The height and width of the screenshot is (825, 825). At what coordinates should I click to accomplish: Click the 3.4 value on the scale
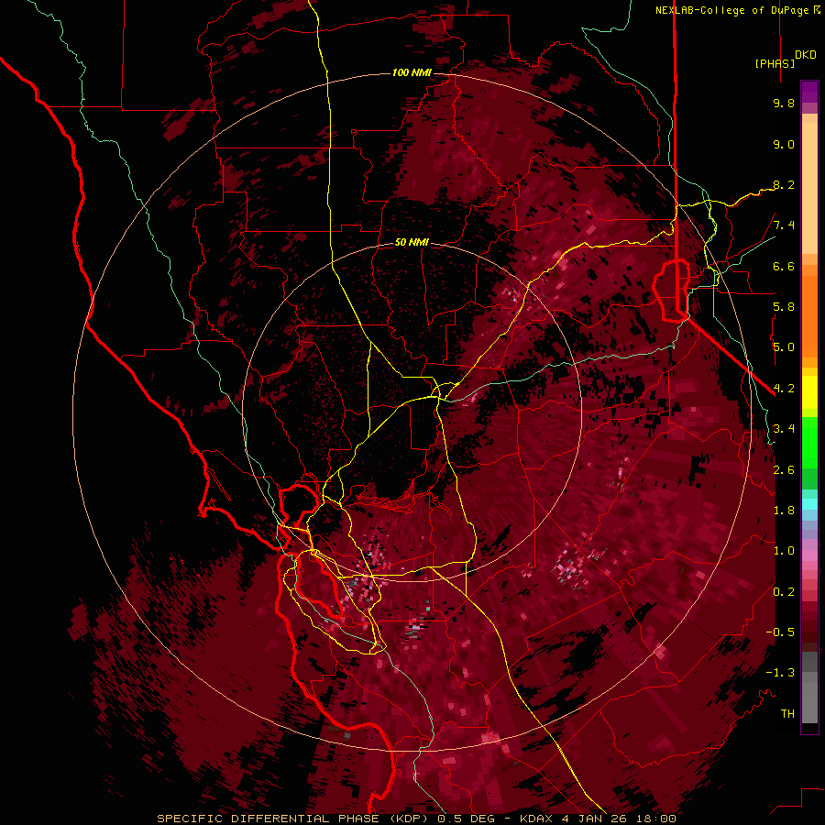tap(784, 429)
